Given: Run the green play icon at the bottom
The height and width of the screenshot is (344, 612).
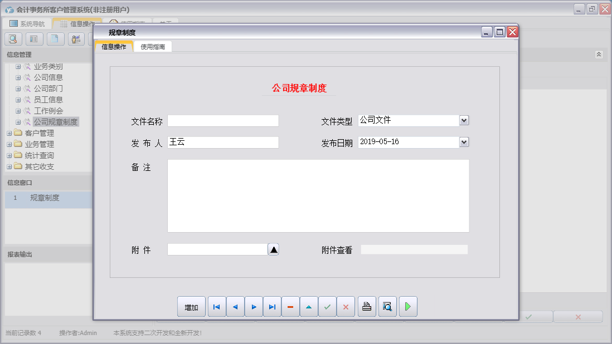Looking at the screenshot, I should click(407, 306).
